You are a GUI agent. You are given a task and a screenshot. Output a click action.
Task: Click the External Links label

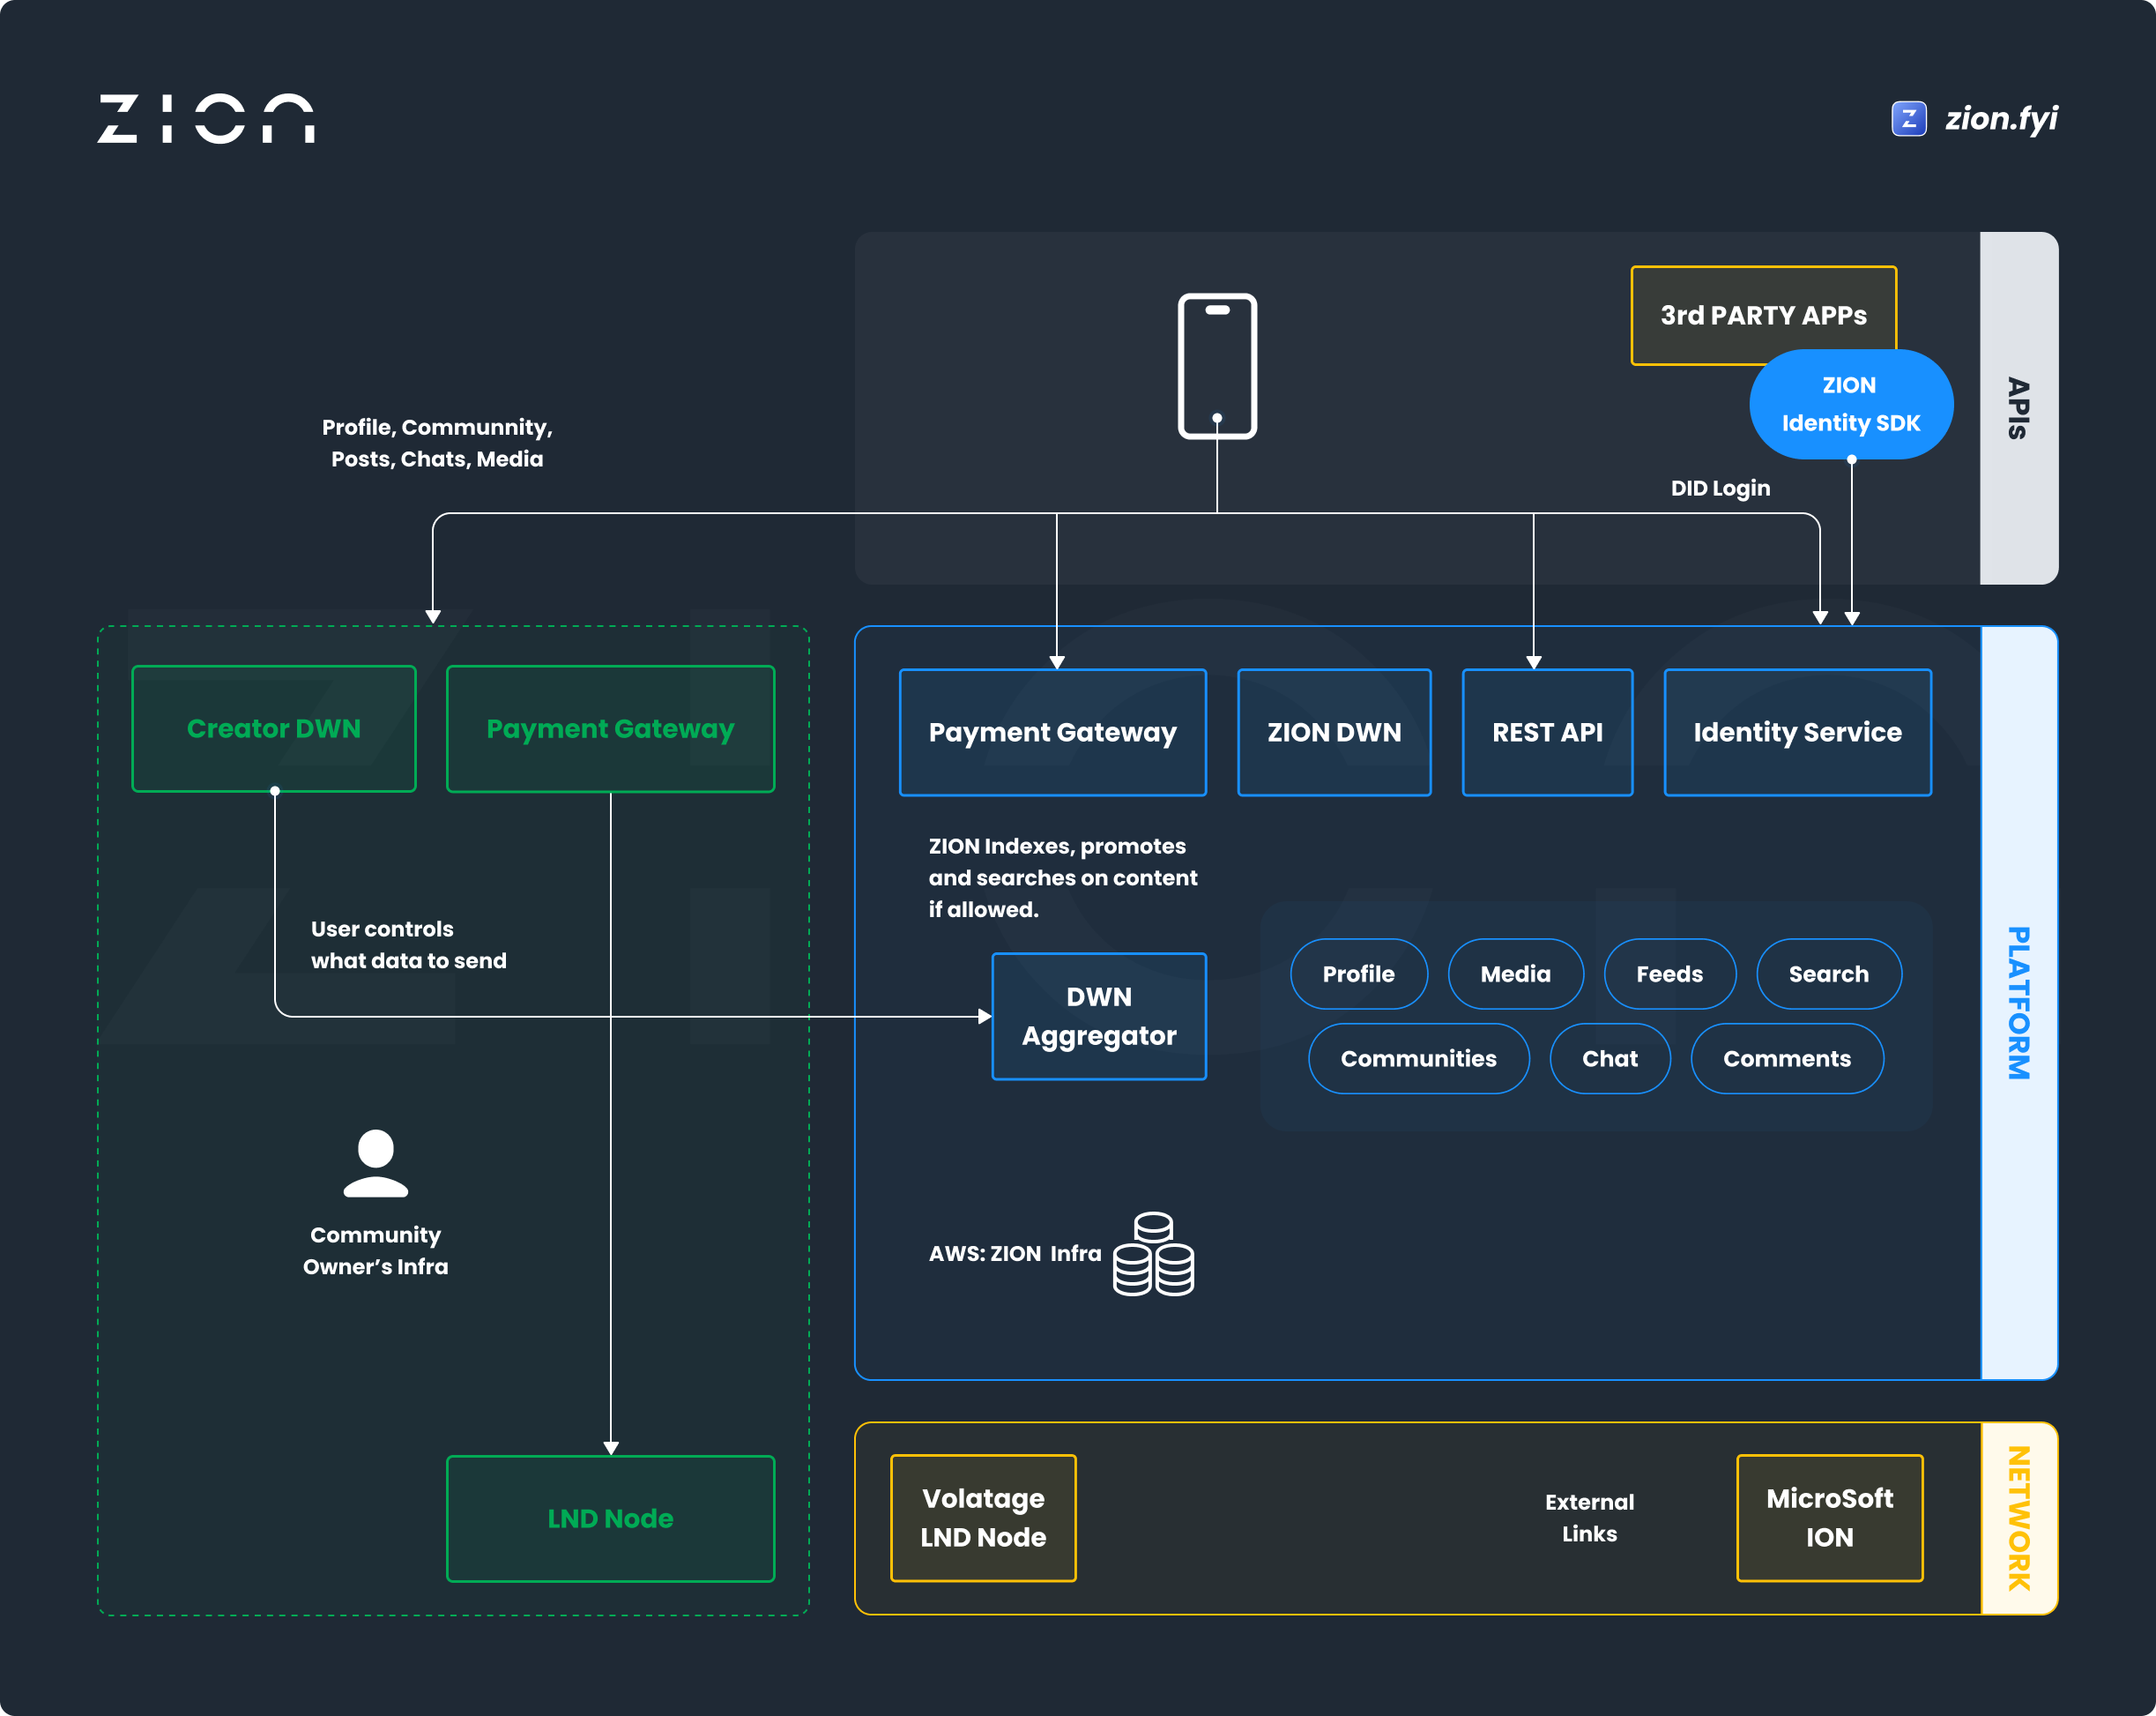[1589, 1518]
